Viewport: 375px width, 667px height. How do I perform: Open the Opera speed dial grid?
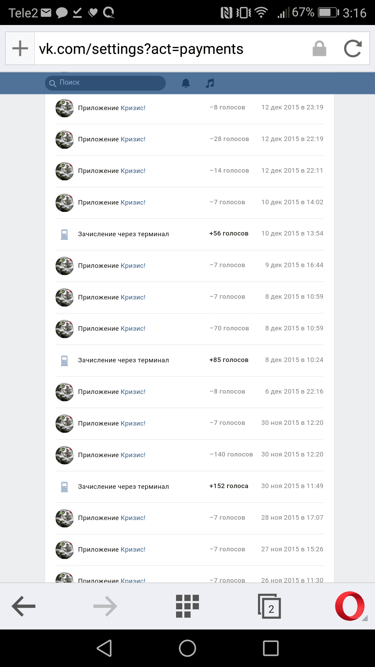click(x=187, y=606)
